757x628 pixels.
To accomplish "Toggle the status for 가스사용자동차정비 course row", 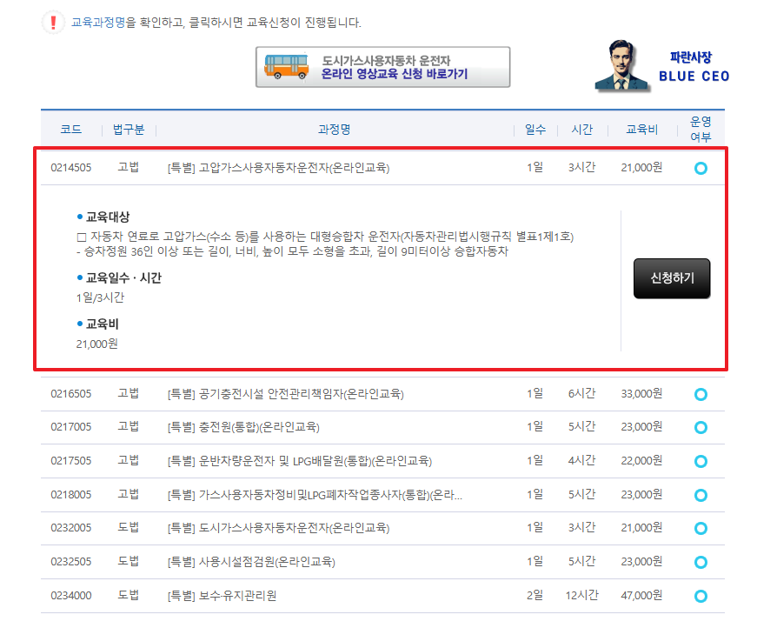I will coord(701,494).
